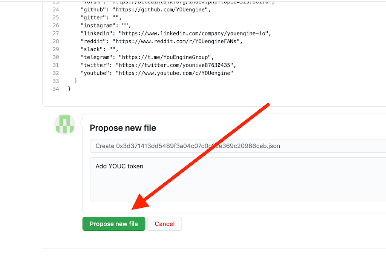
Task: Select line number 34 in the gutter
Action: [56, 89]
